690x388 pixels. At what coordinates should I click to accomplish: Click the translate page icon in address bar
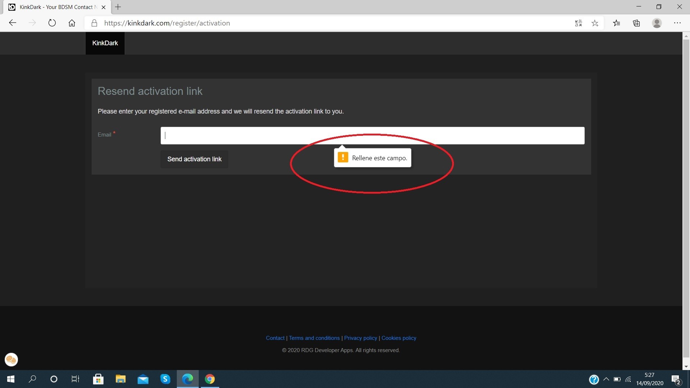578,23
